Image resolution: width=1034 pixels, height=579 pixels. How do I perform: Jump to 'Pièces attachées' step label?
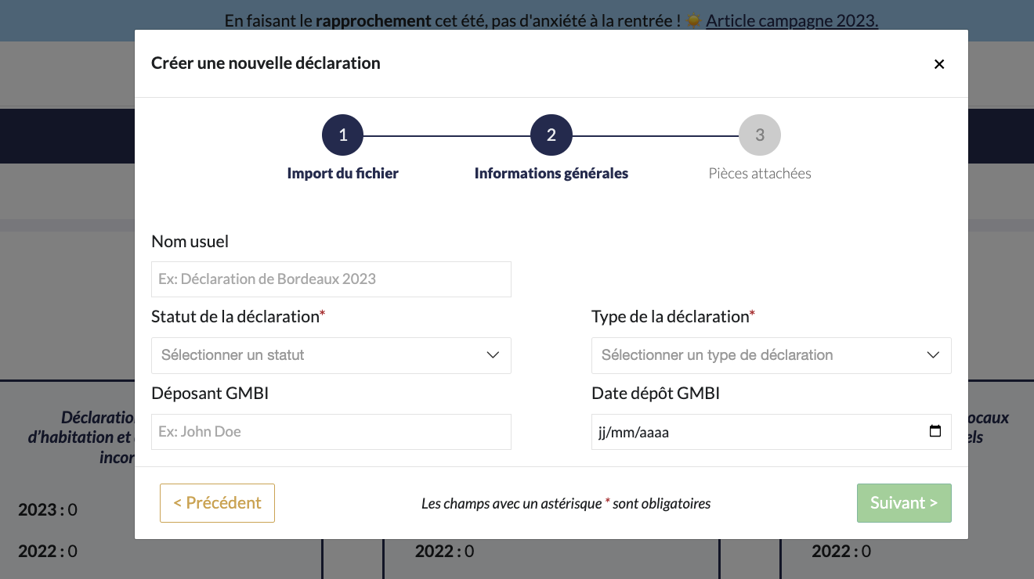[x=760, y=174]
